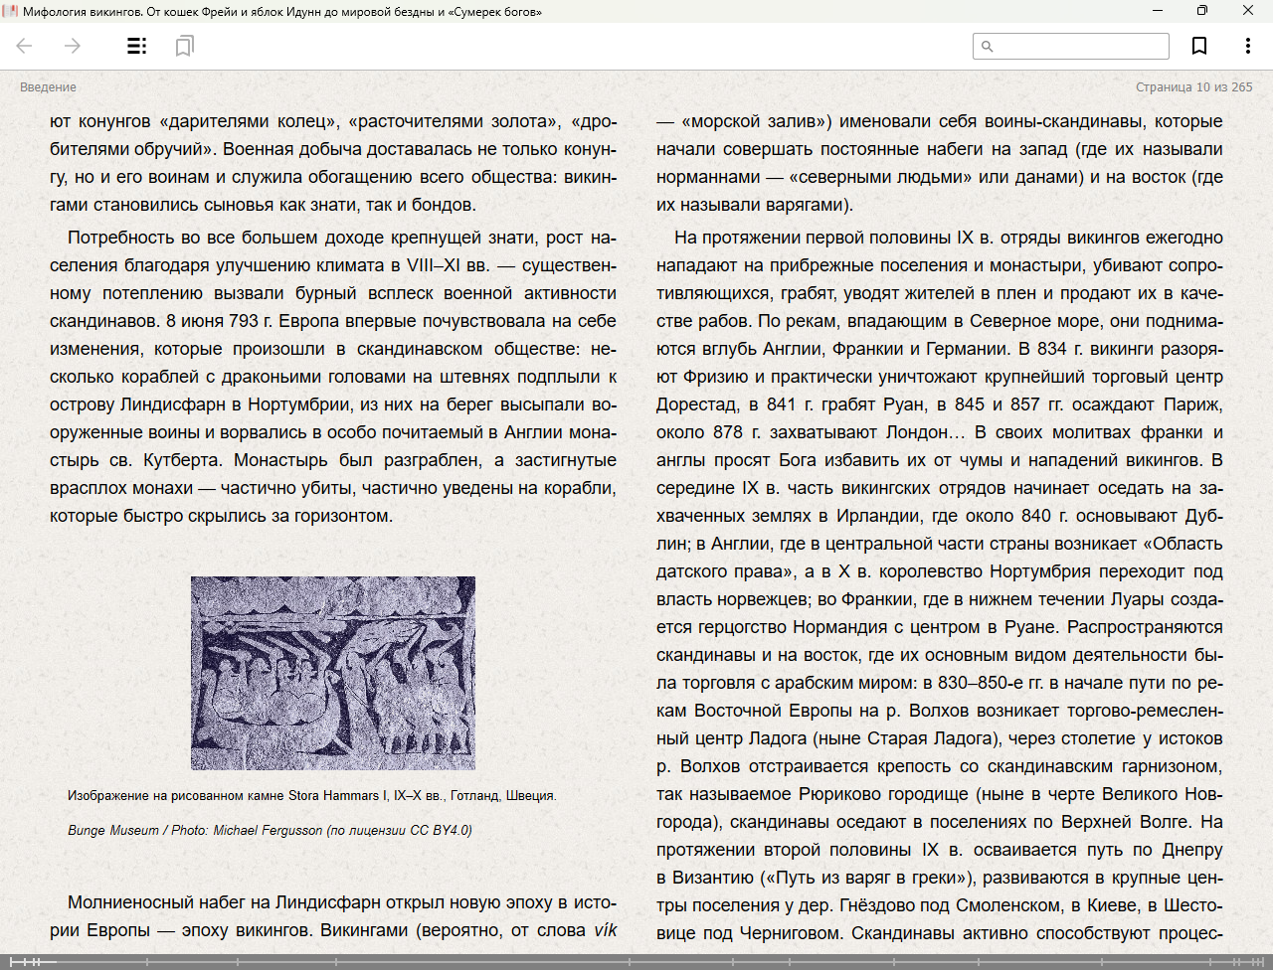This screenshot has width=1273, height=970.
Task: Restore down the reader window
Action: pos(1202,11)
